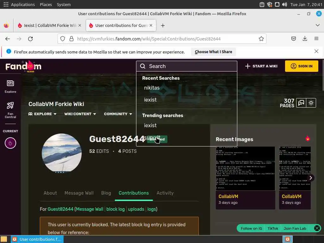Screen dimensions: 324x243
Task: Open the Applications menu grid icon
Action: [6, 4]
